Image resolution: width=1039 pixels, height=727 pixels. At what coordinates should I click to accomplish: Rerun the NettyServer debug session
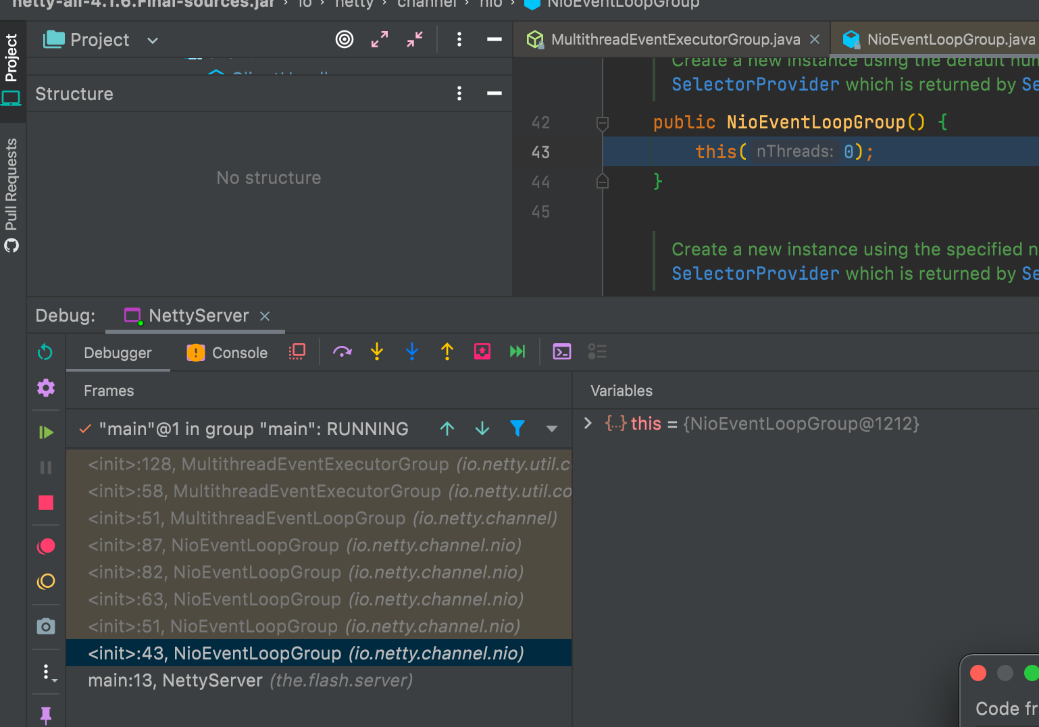(x=45, y=352)
